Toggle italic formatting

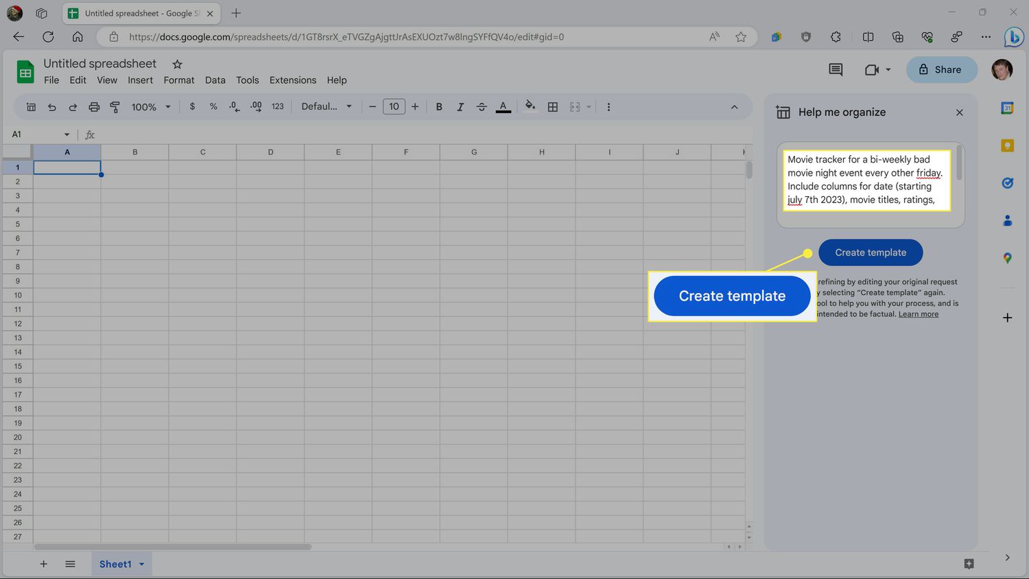pos(460,107)
